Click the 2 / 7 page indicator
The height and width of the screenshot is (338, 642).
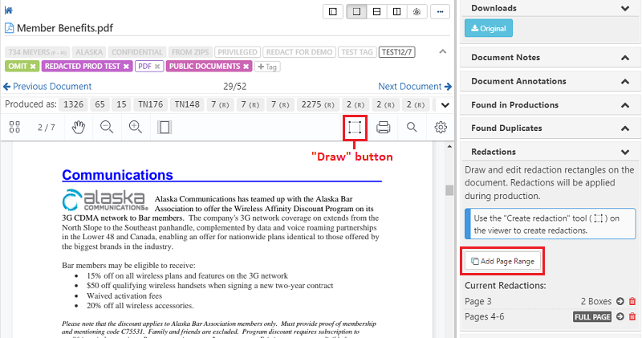tap(47, 128)
